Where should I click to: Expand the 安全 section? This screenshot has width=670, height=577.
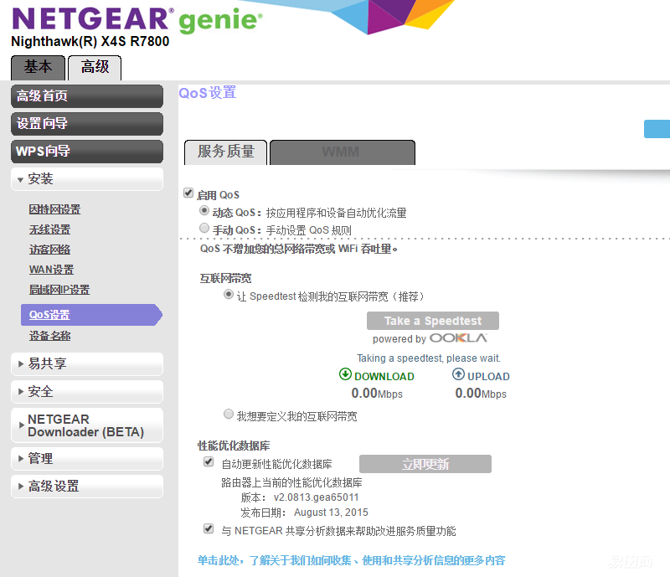point(87,391)
